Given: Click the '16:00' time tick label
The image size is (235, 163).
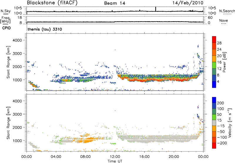Looking at the screenshot, I should (144, 157).
